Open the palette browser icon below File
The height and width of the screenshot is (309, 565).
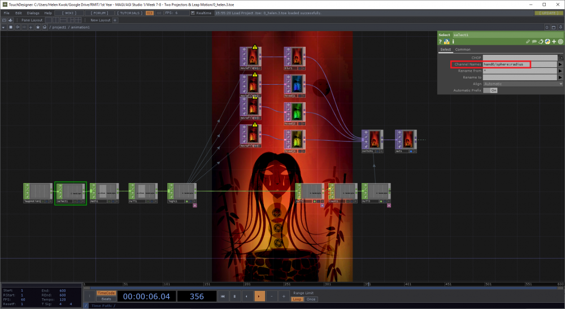coord(5,20)
